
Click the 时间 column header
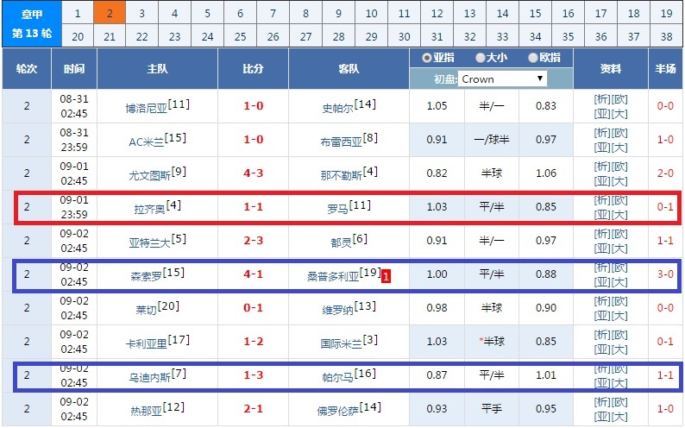[74, 68]
